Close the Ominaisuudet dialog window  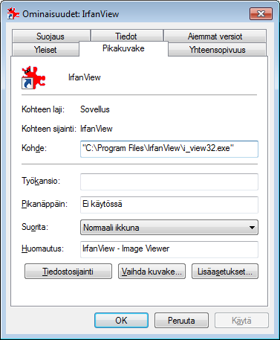261,13
